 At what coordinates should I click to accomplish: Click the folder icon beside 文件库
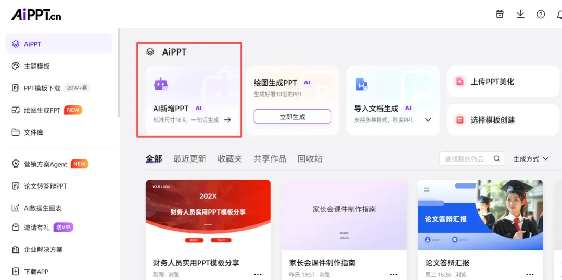click(x=16, y=132)
